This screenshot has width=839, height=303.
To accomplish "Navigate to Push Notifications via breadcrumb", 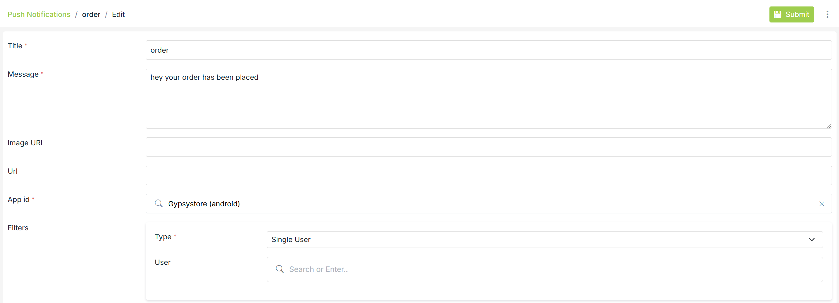I will (39, 14).
